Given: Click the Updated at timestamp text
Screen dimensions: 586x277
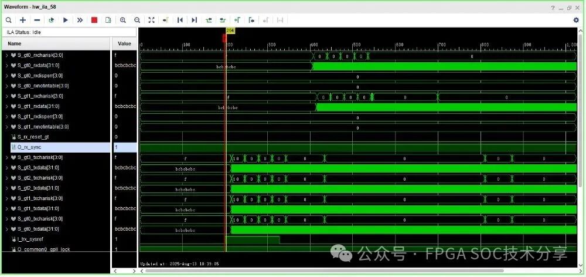Looking at the screenshot, I should [180, 264].
